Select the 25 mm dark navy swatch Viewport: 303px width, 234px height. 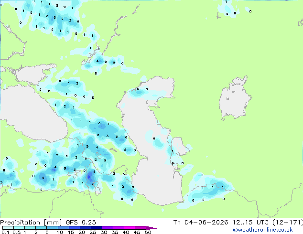(97, 228)
